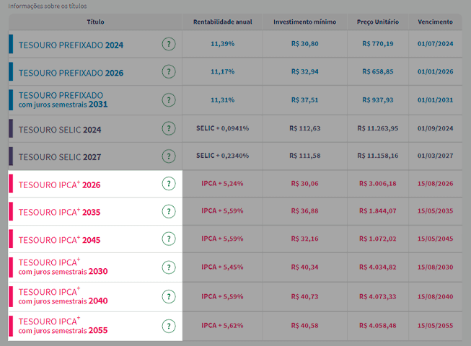
Task: Click the 11,39% rentabilidade value
Action: click(x=223, y=44)
